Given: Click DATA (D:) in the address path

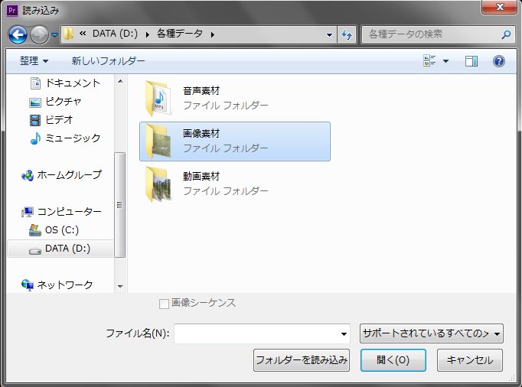Looking at the screenshot, I should [115, 34].
